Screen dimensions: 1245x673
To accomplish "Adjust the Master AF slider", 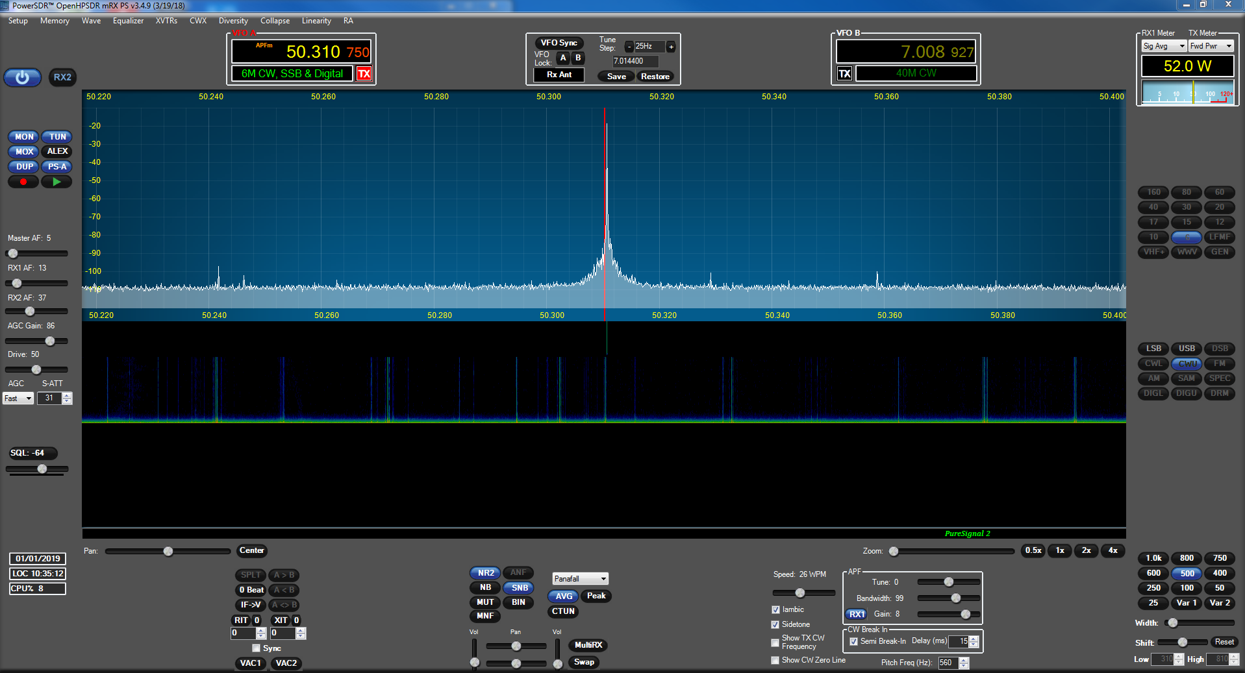I will 37,253.
